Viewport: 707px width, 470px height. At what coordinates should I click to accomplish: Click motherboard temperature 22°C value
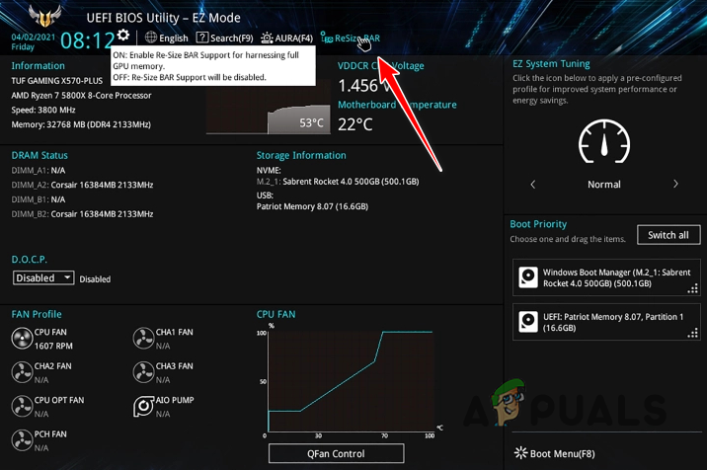pyautogui.click(x=355, y=124)
